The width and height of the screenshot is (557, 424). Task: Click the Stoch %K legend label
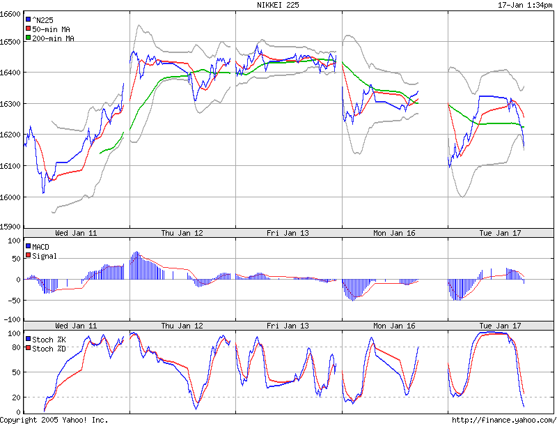(49, 340)
